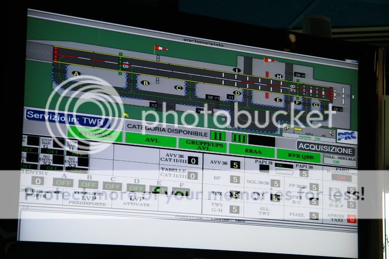Click the green STOPBAR button
This screenshot has width=389, height=259.
click(x=95, y=135)
